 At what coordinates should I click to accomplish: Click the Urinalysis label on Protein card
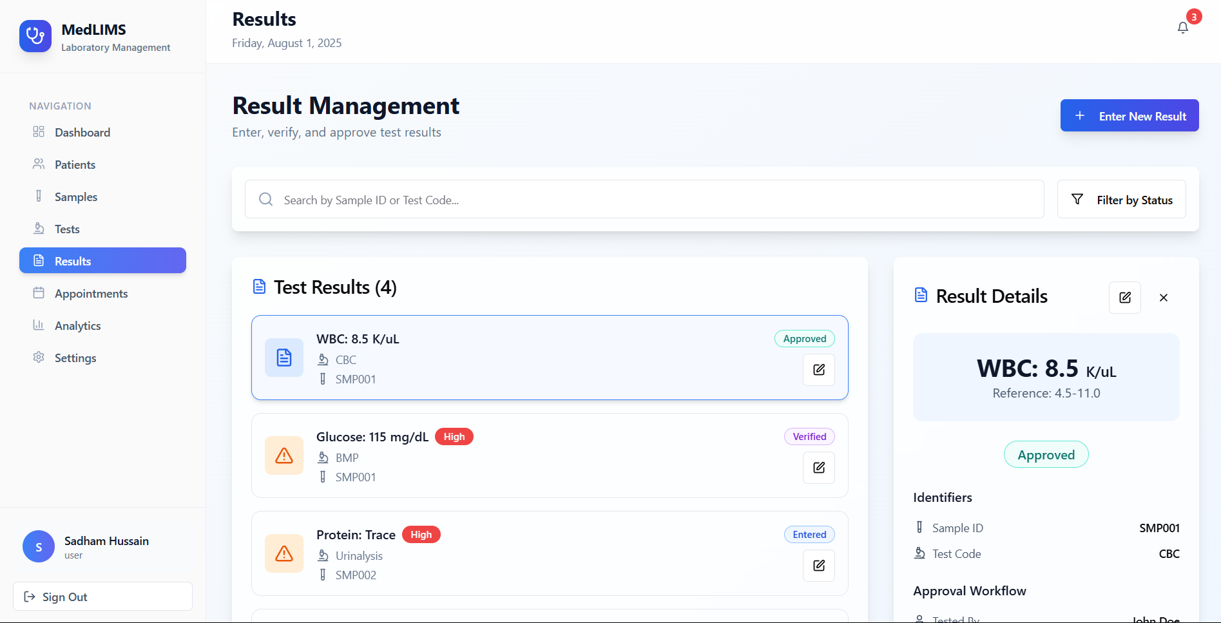click(359, 556)
